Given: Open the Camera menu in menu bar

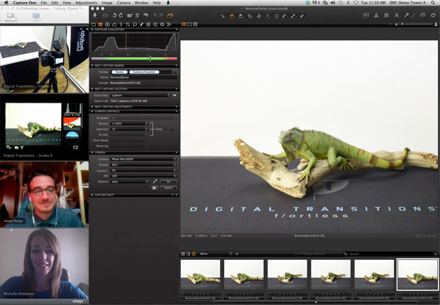Looking at the screenshot, I should click(x=123, y=3).
